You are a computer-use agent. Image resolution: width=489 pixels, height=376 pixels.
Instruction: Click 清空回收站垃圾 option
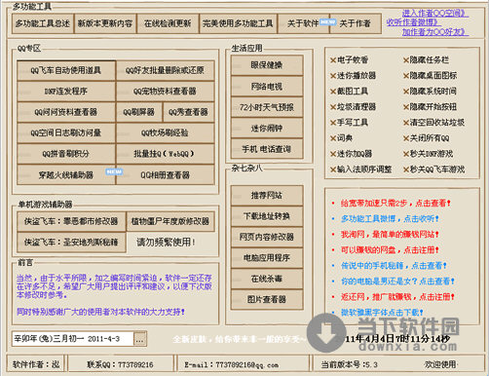(434, 123)
